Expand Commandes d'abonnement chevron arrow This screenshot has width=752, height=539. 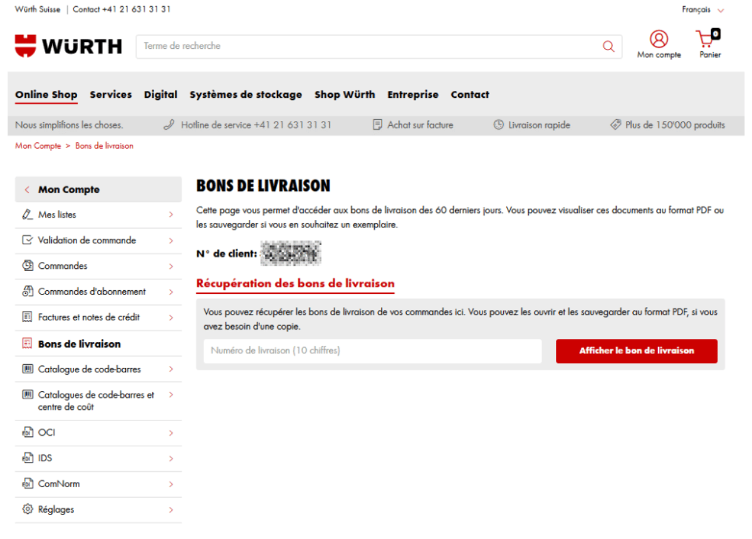pyautogui.click(x=171, y=291)
